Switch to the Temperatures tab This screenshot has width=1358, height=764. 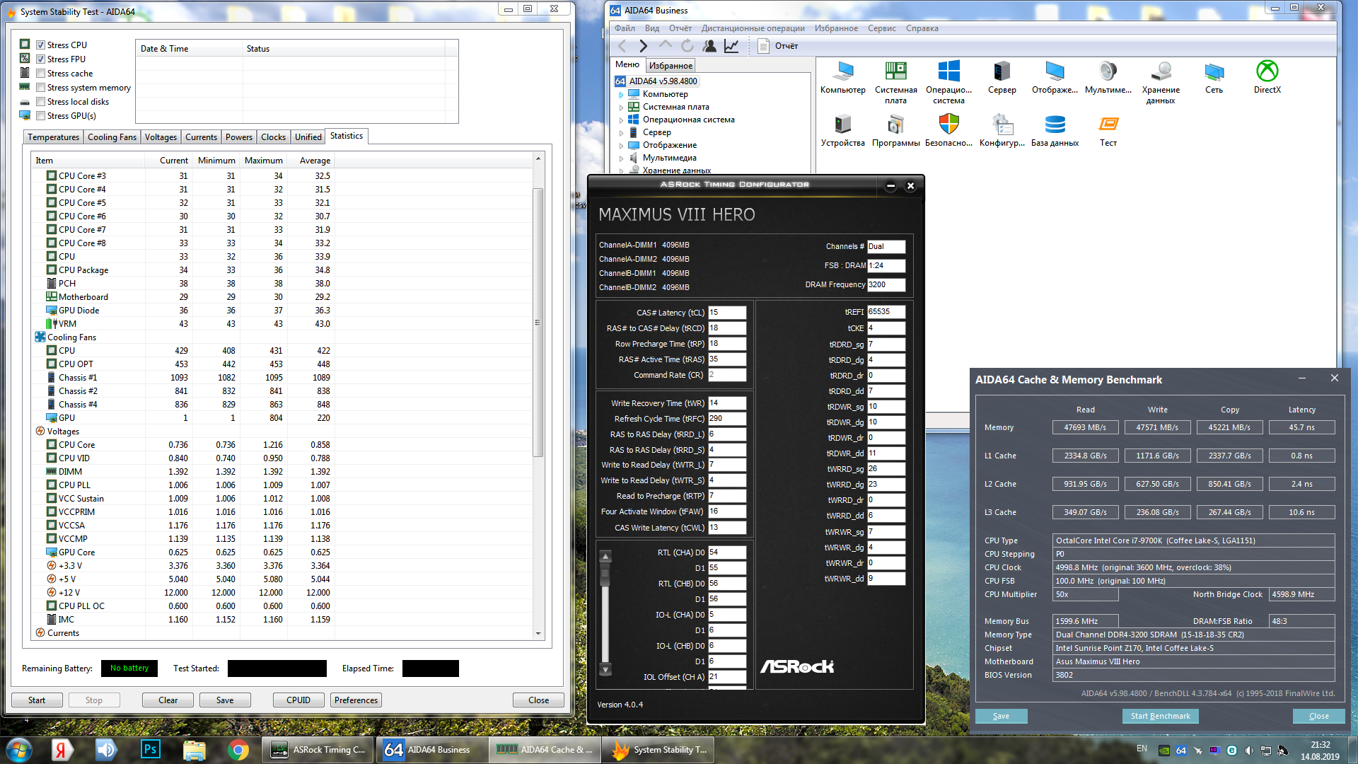tap(53, 137)
